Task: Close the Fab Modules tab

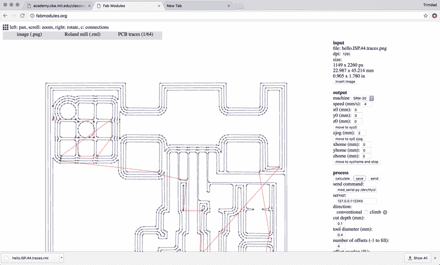Action: (159, 5)
